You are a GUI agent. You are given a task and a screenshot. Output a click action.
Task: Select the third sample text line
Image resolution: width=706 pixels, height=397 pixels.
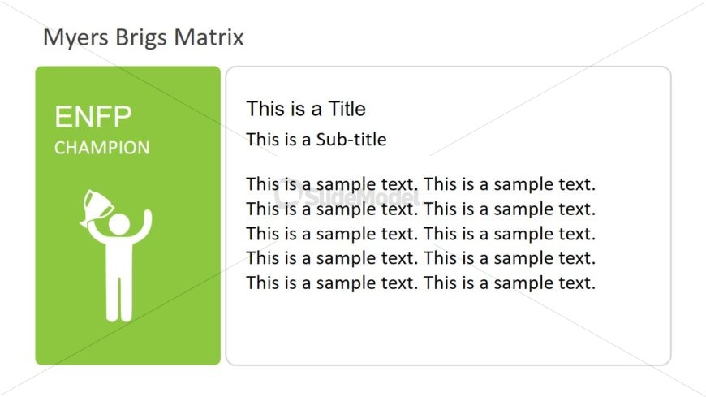420,234
